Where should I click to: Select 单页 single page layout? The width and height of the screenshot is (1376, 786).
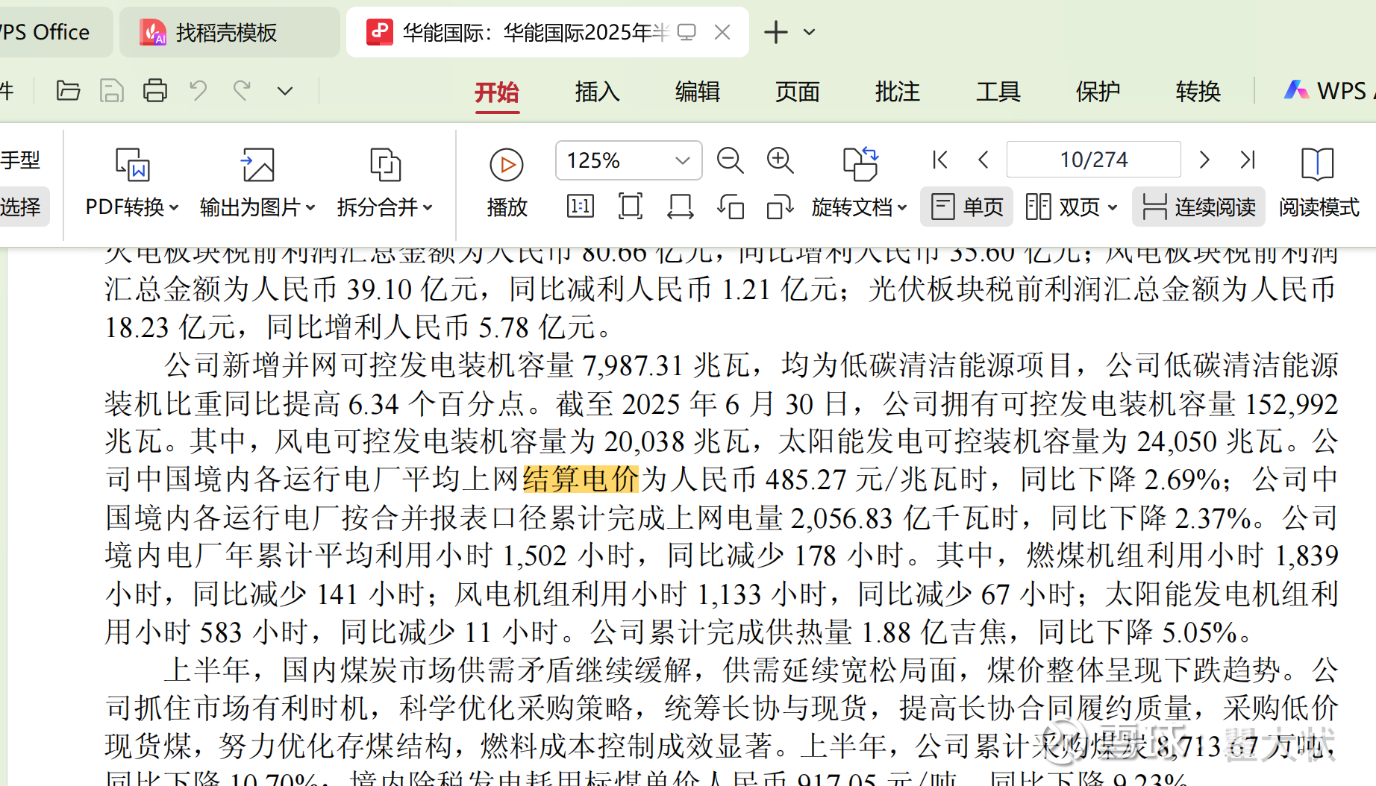[967, 207]
